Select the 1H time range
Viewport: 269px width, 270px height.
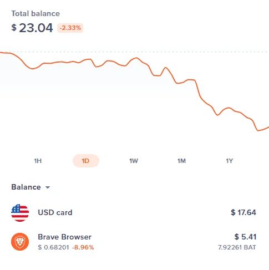click(38, 161)
